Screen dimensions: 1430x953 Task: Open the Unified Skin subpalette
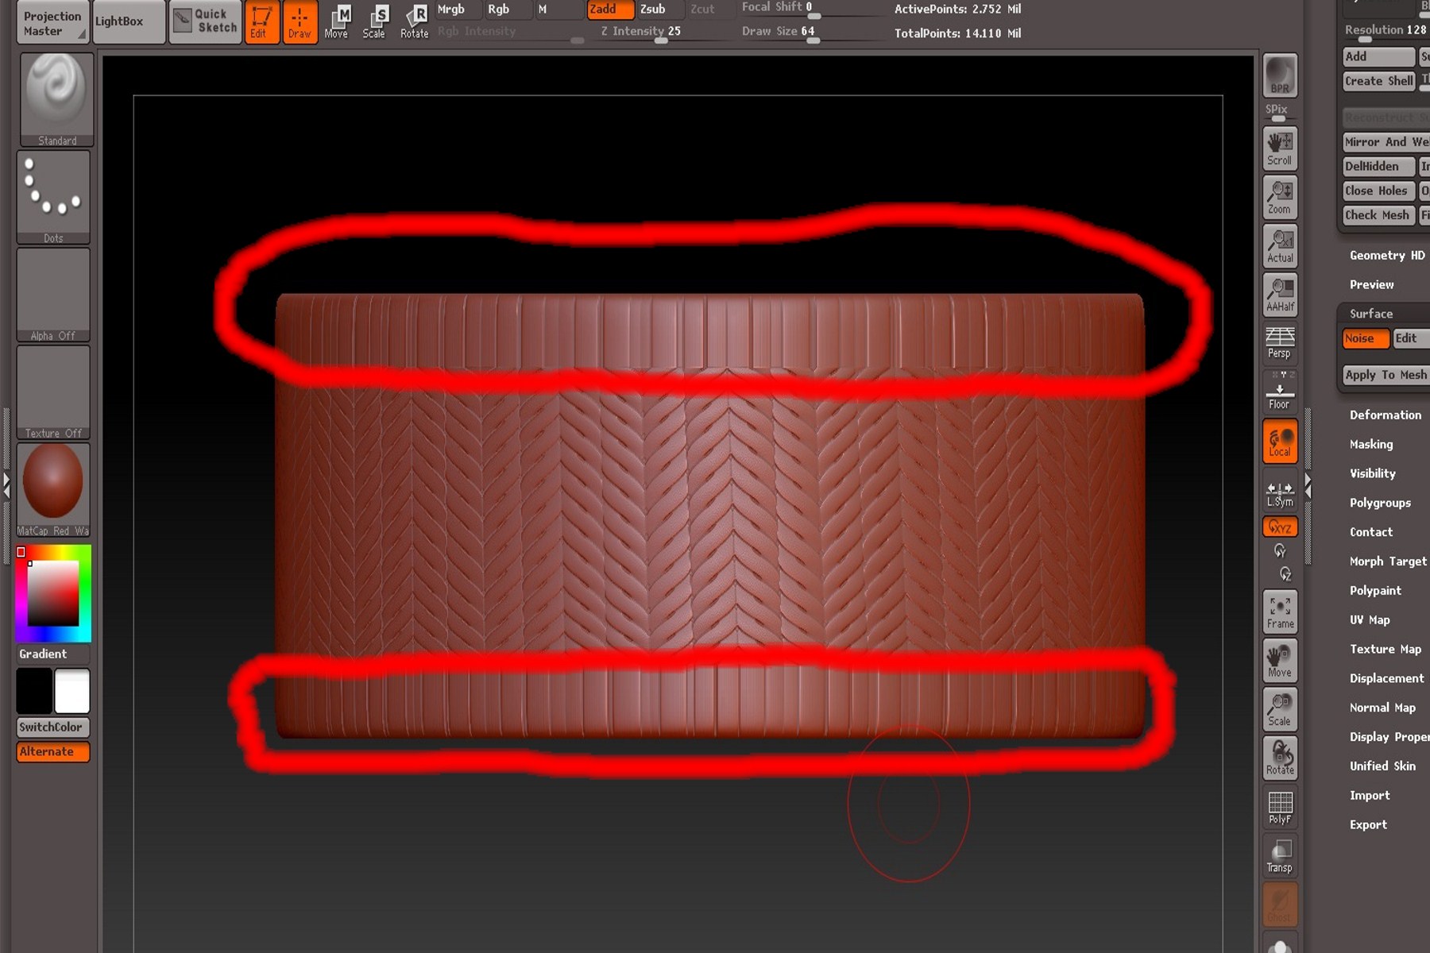click(x=1382, y=766)
